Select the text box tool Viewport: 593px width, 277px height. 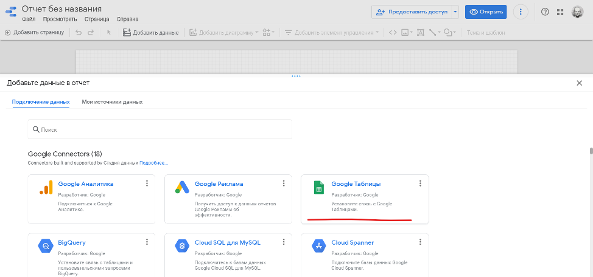coord(420,33)
